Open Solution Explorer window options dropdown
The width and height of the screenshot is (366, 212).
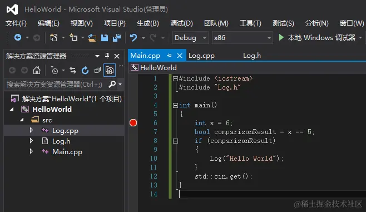[97, 56]
